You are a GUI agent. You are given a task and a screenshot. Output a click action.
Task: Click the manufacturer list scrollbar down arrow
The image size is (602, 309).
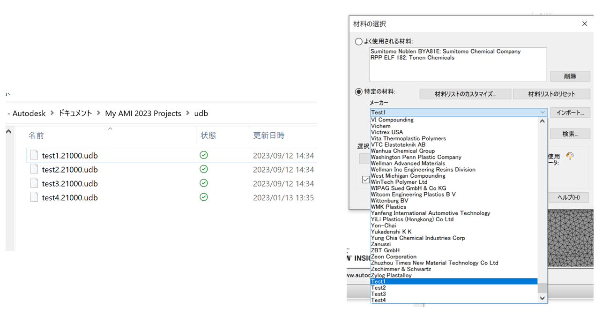coord(542,298)
